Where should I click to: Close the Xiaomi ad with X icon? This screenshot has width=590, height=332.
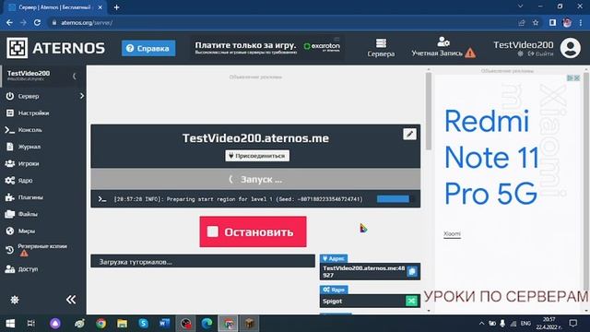pos(576,77)
